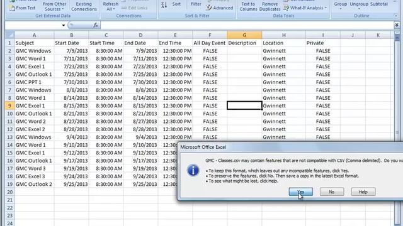Click Remove Duplicates
The height and width of the screenshot is (226, 403).
pos(270,6)
